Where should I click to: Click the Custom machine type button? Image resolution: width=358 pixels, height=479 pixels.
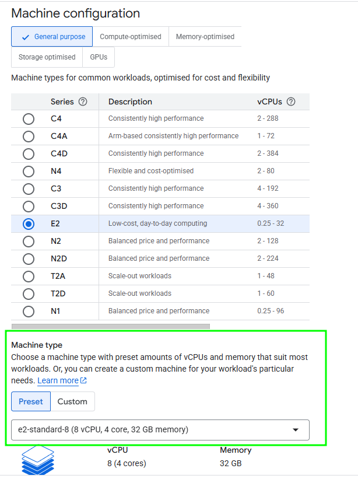click(x=72, y=401)
